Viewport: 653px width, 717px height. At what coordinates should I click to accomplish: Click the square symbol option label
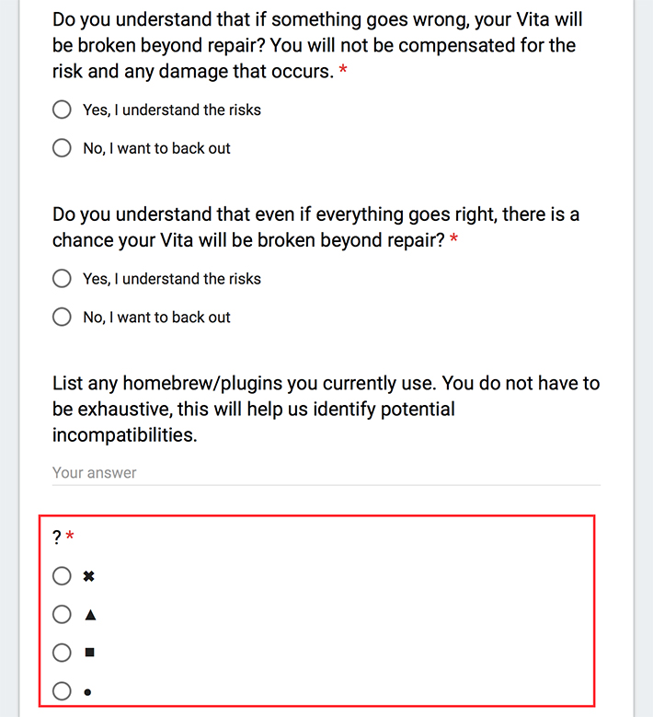[x=89, y=653]
